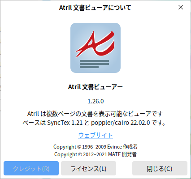Click the Copyright 1996–2009 Evince 作成者 line
Image resolution: width=191 pixels, height=179 pixels.
tap(95, 147)
